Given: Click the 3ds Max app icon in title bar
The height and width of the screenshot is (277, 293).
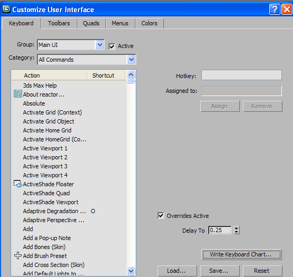Looking at the screenshot, I should click(6, 9).
